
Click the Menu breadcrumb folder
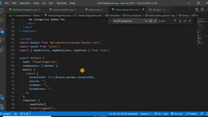click(37, 15)
